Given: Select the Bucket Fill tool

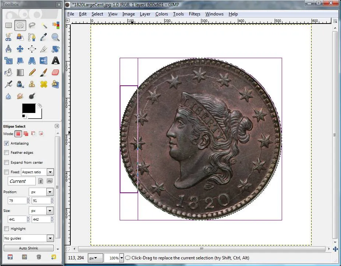Looking at the screenshot, I should (x=8, y=72).
